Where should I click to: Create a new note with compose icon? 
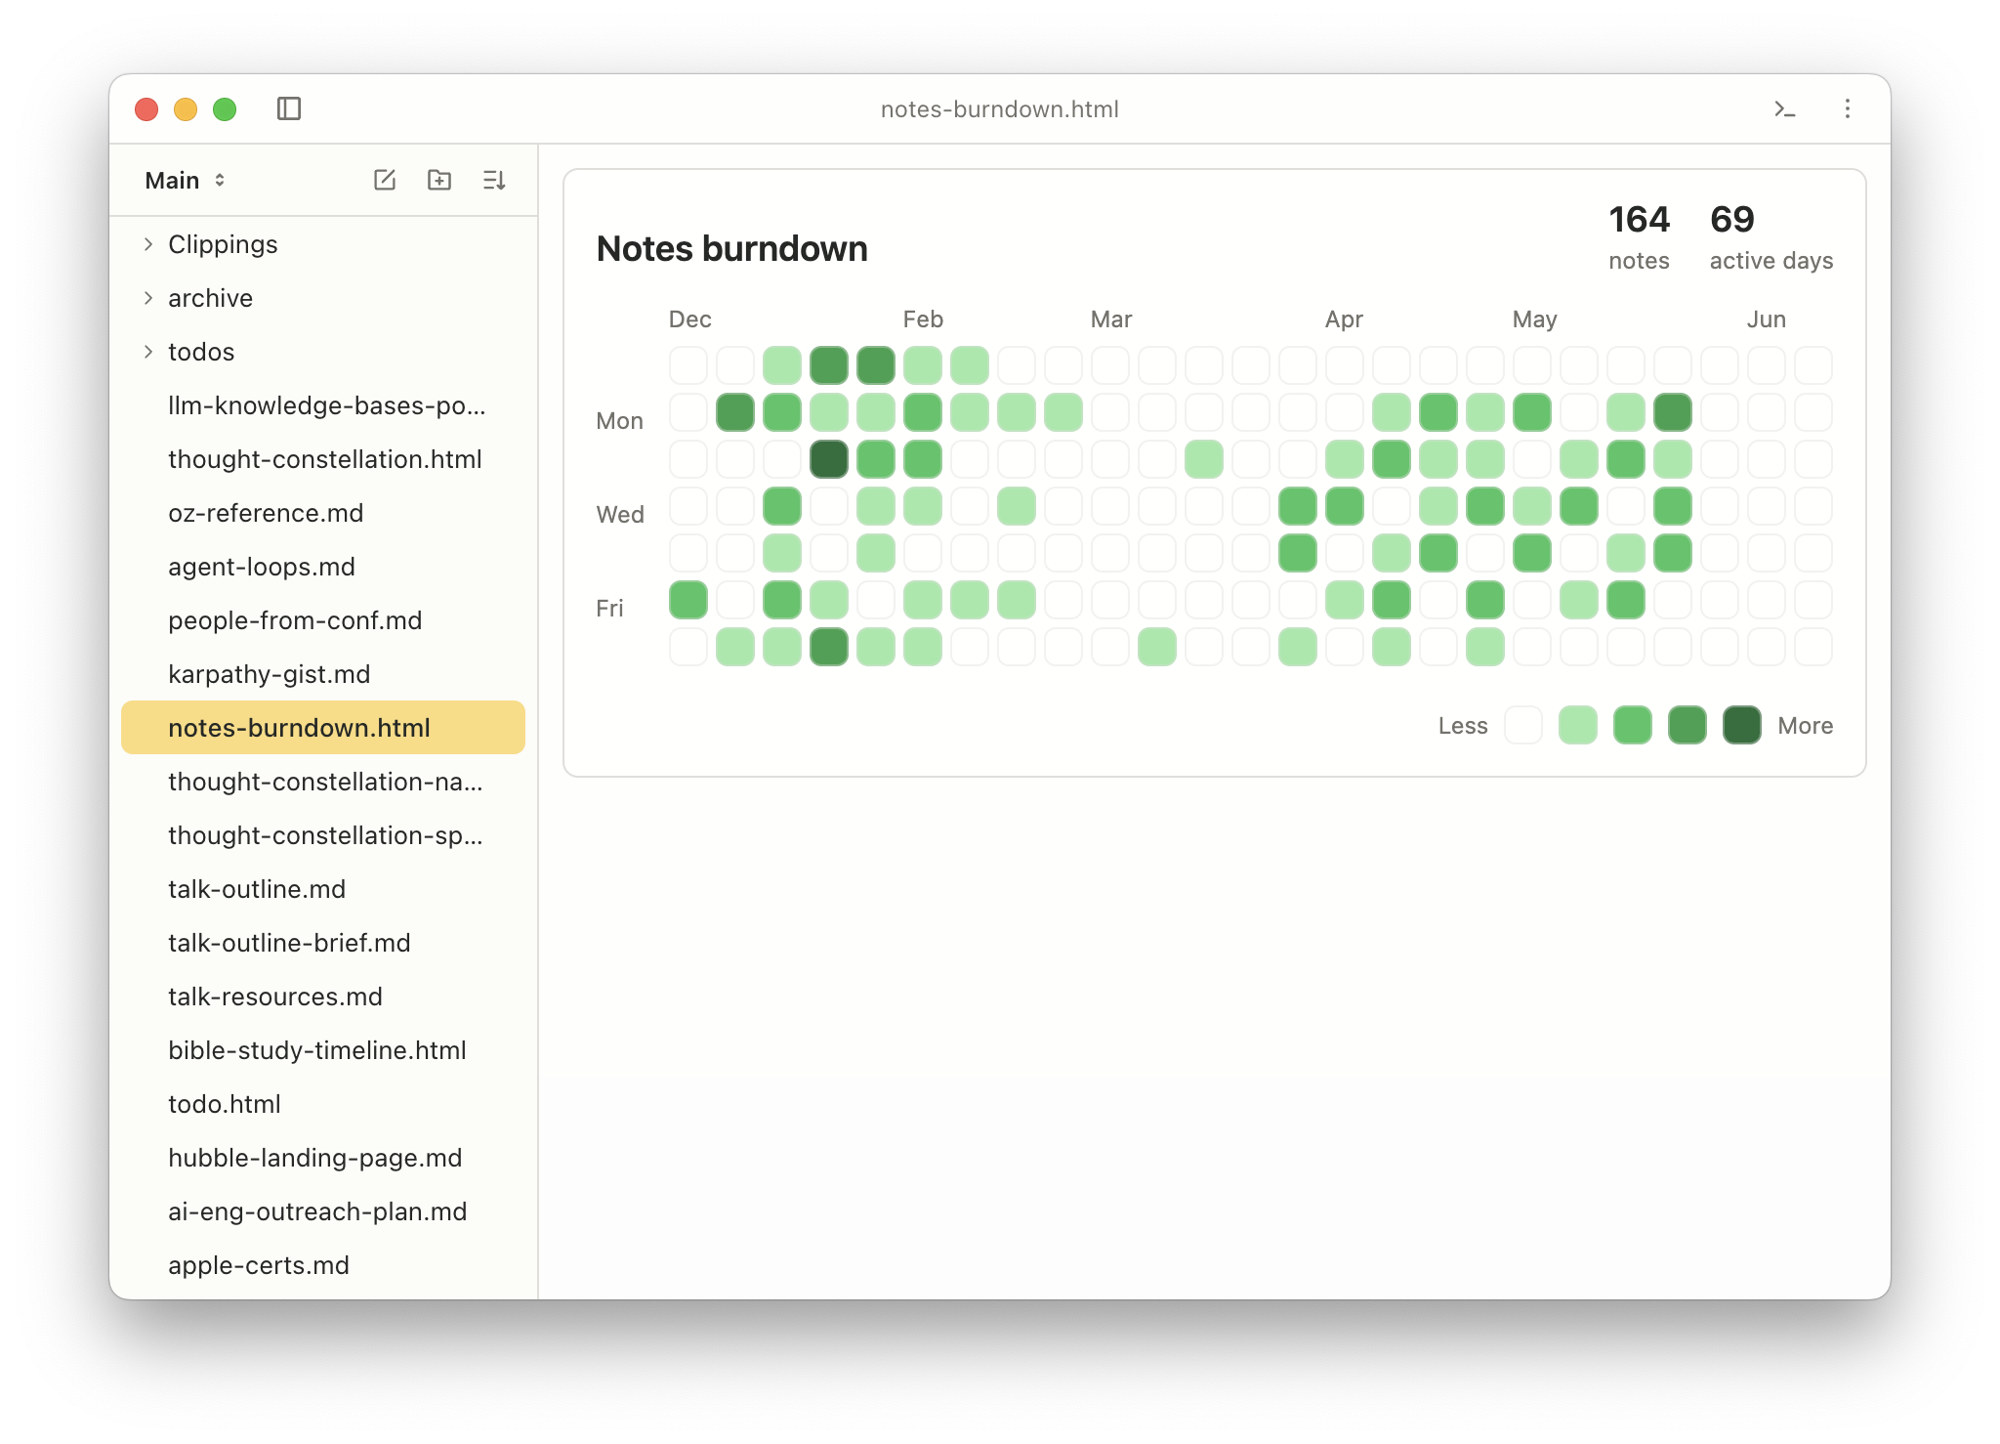(x=385, y=180)
